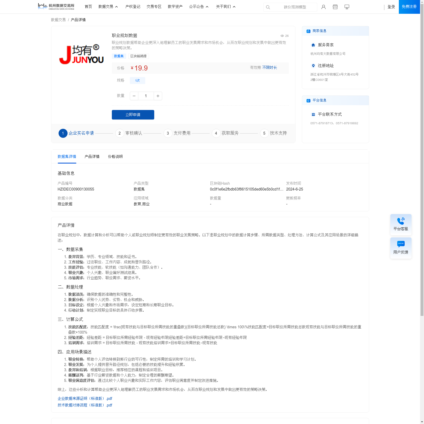Click step 4 获取服务
The image size is (424, 424).
pyautogui.click(x=225, y=133)
